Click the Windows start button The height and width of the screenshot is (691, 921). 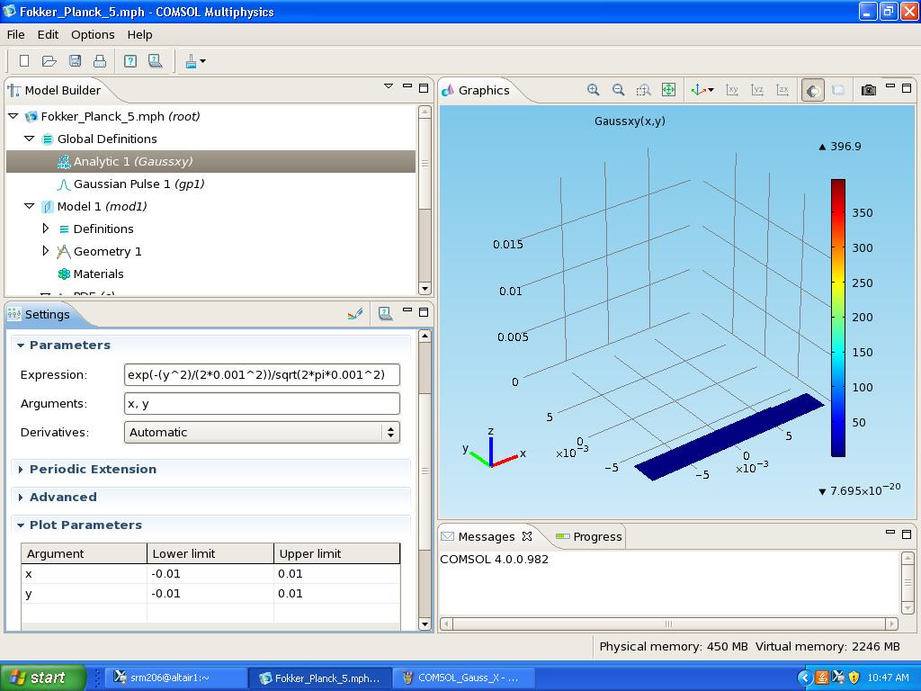pos(42,678)
